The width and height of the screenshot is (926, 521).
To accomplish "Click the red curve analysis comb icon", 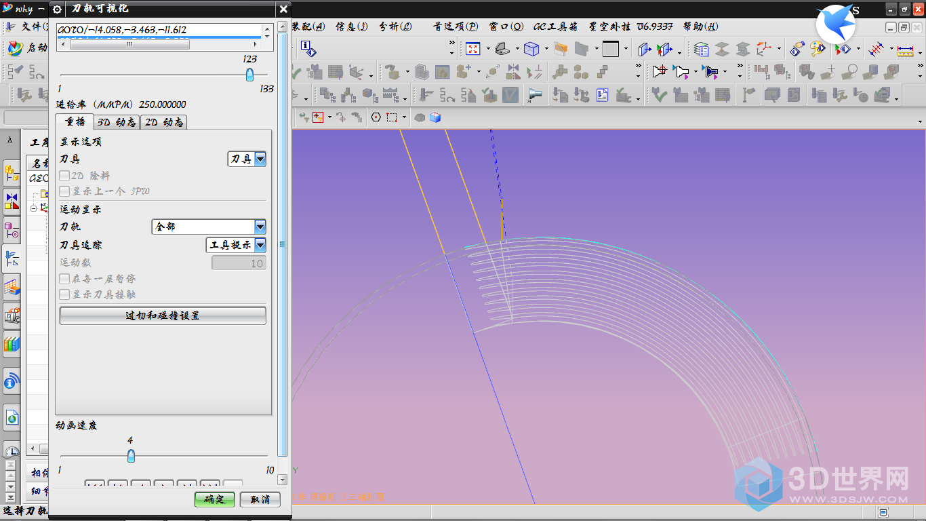I will point(876,49).
